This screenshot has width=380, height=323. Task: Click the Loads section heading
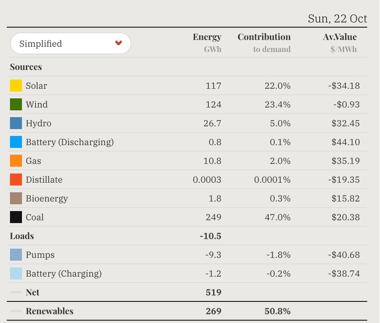tap(22, 236)
